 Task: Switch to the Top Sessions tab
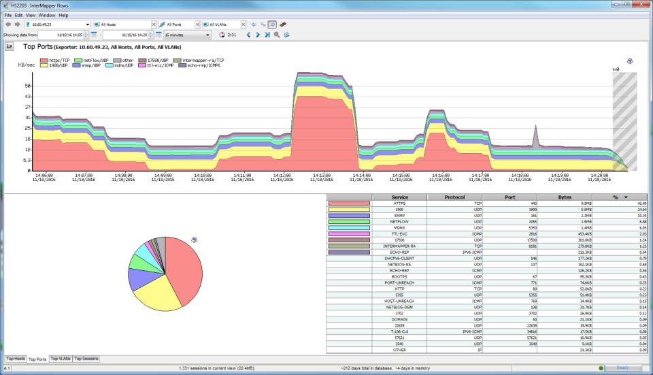click(x=86, y=358)
